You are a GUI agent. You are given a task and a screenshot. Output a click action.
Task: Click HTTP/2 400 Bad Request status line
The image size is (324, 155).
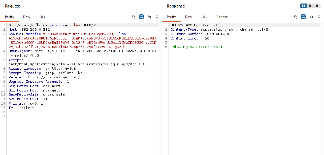(194, 25)
